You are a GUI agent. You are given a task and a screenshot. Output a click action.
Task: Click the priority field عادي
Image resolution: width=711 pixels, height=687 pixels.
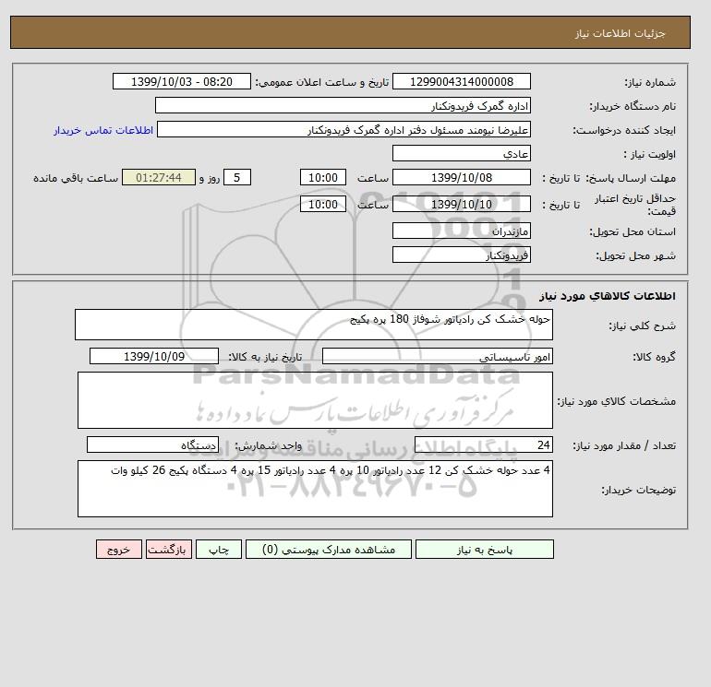coord(462,153)
